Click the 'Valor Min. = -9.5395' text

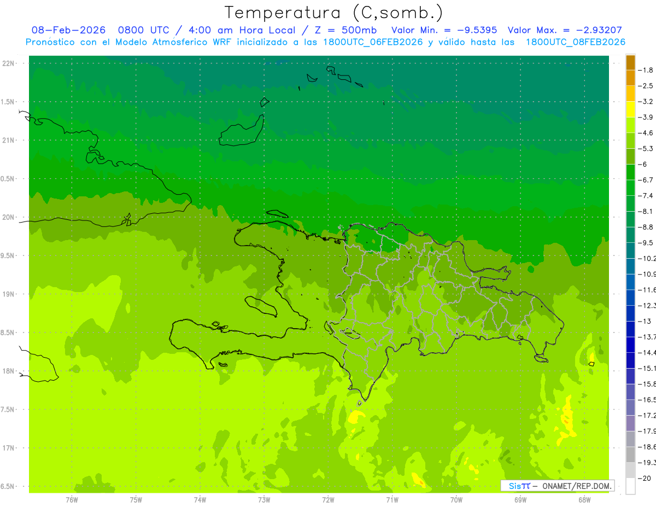point(444,30)
